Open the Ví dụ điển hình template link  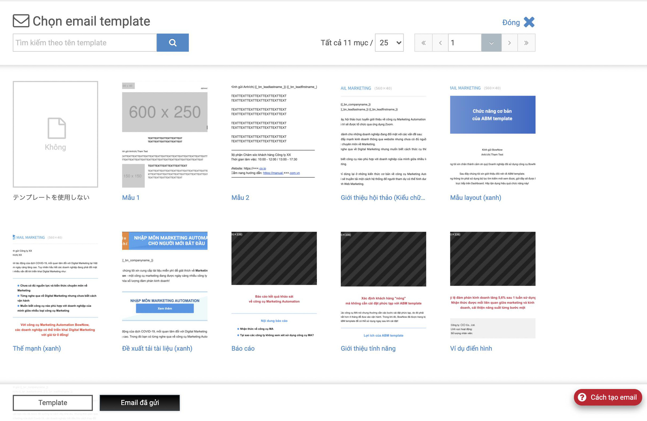pos(471,348)
